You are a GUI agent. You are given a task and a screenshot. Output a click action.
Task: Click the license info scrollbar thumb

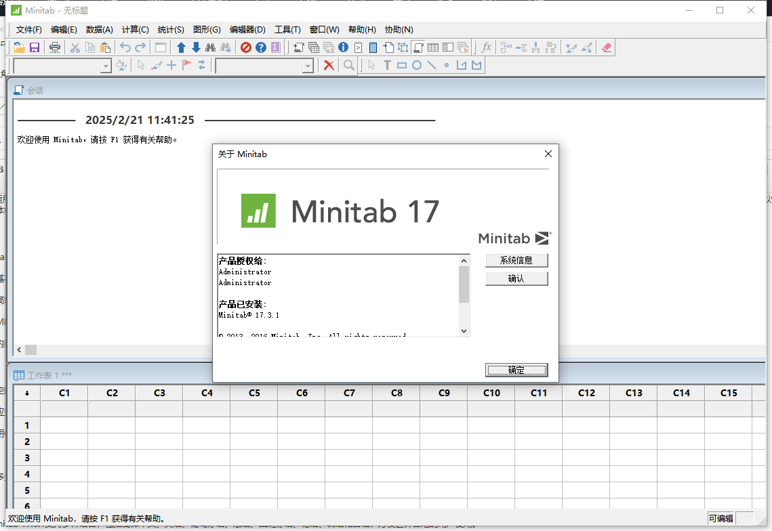(x=464, y=284)
